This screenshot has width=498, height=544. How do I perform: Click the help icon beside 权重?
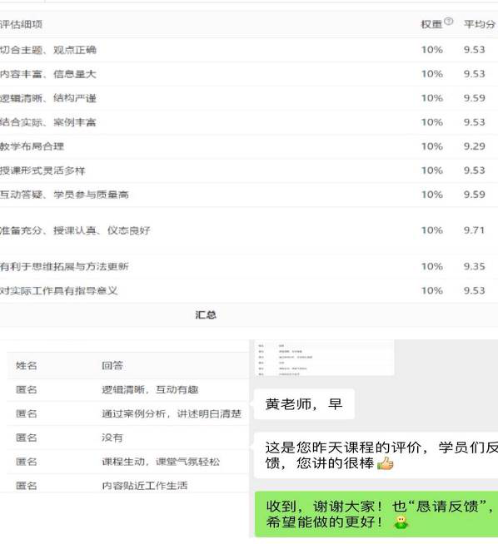point(448,21)
